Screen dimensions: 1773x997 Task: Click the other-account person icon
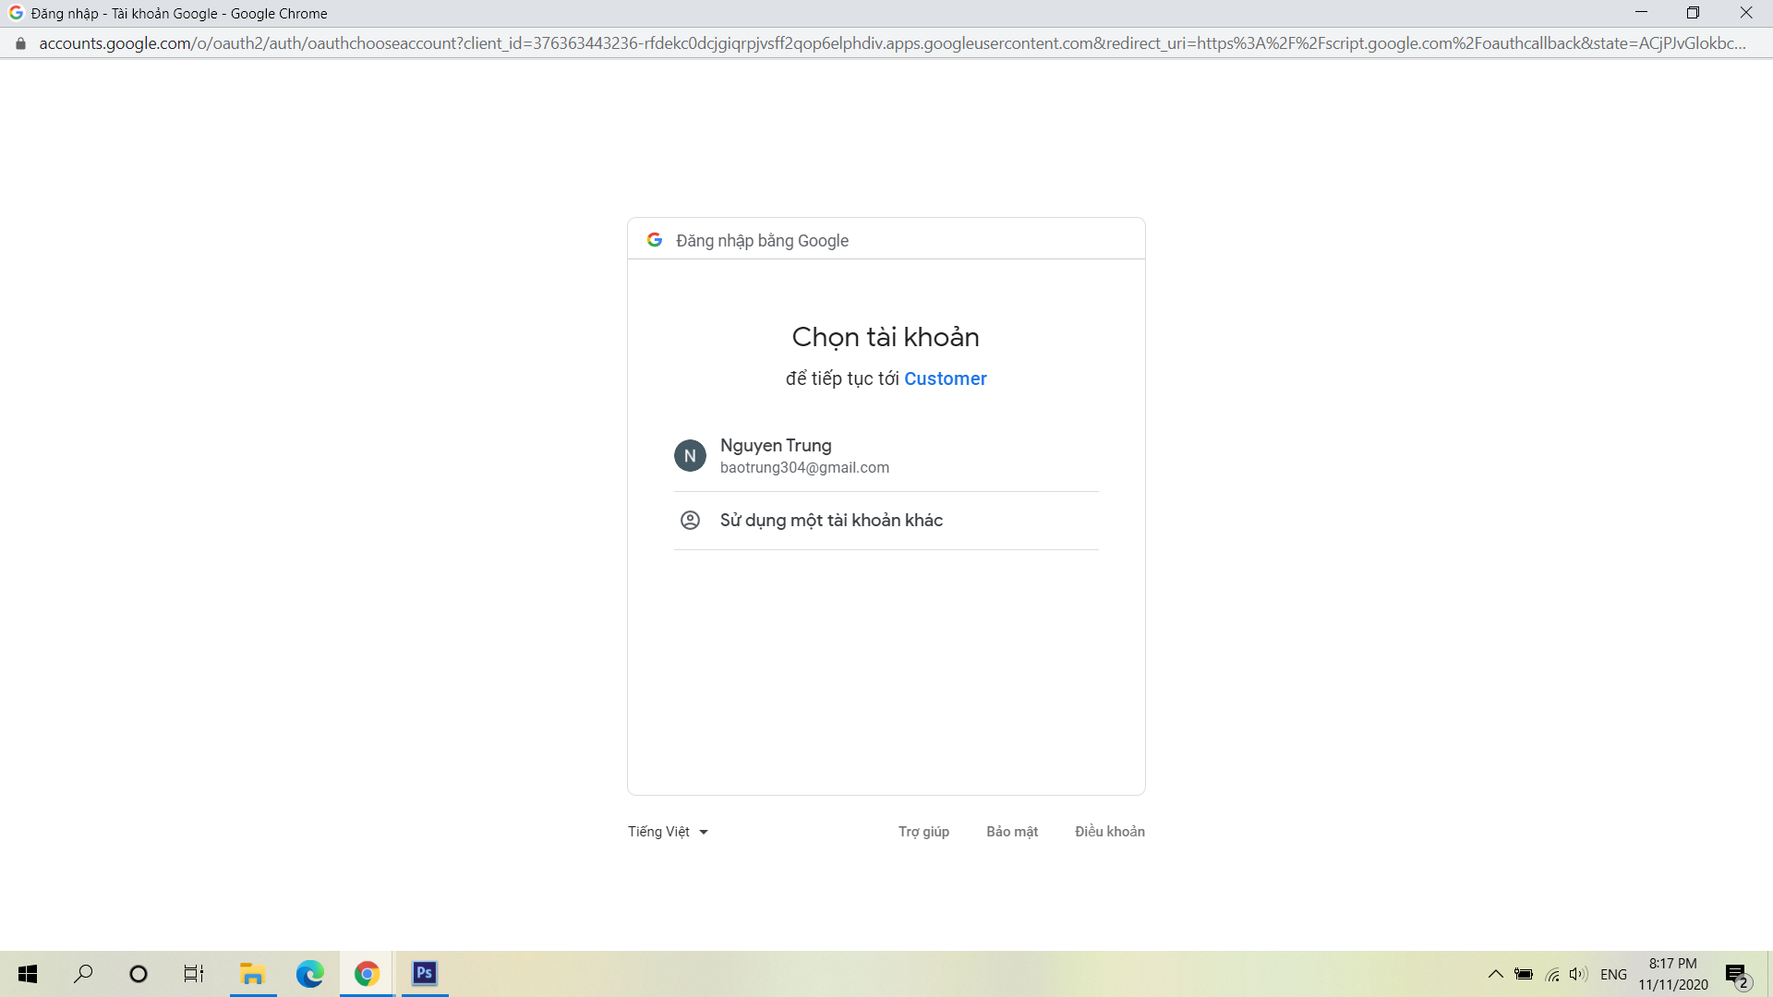[x=690, y=521]
